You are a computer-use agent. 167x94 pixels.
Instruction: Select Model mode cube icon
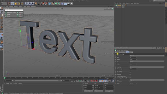[x=2, y=12]
